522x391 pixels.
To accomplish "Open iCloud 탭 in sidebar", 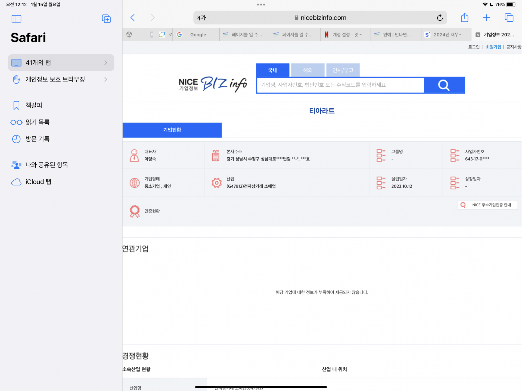I will click(38, 182).
